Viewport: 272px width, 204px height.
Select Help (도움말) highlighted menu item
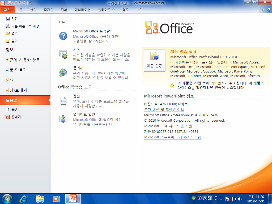click(25, 100)
